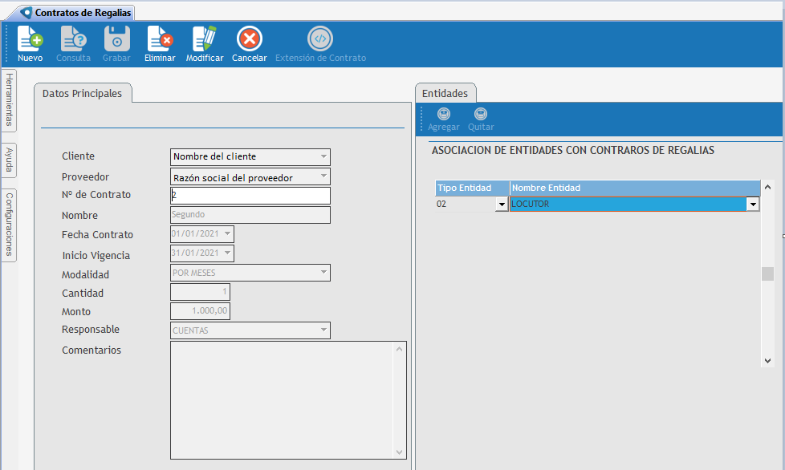Viewport: 785px width, 470px height.
Task: Click the Comentarios text area
Action: pos(281,399)
